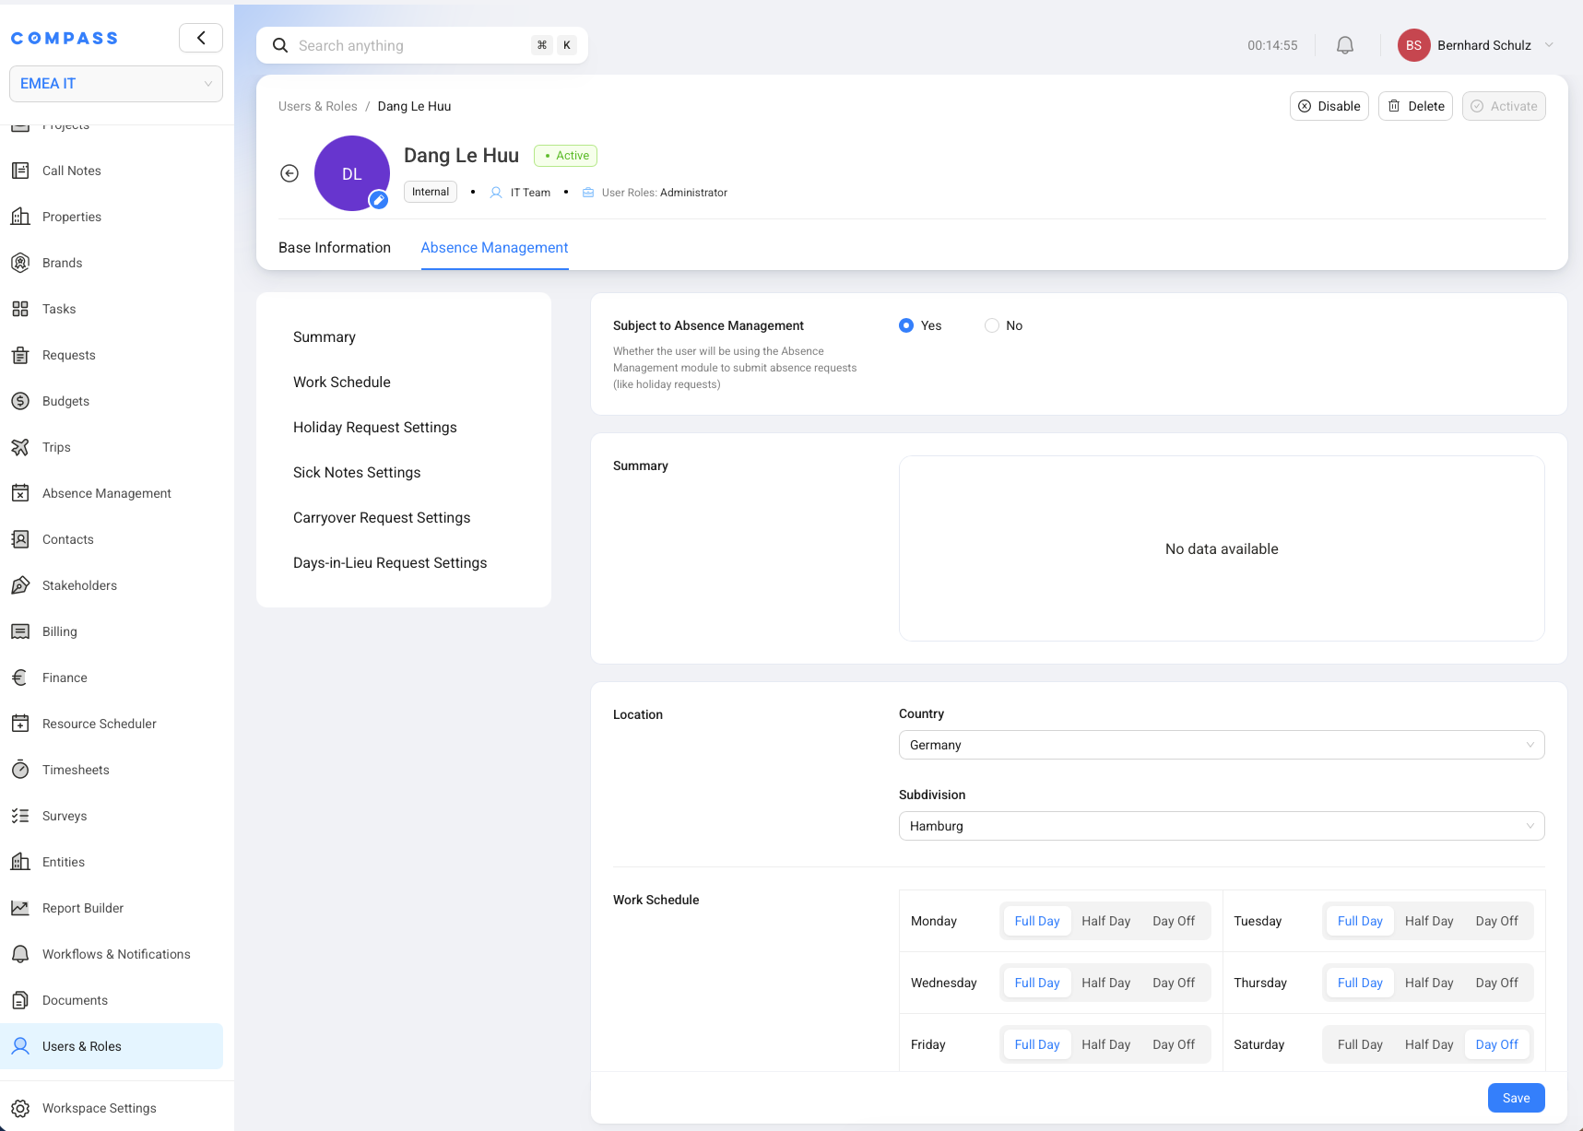Set Thursday to Full Day
Image resolution: width=1583 pixels, height=1131 pixels.
click(1360, 983)
